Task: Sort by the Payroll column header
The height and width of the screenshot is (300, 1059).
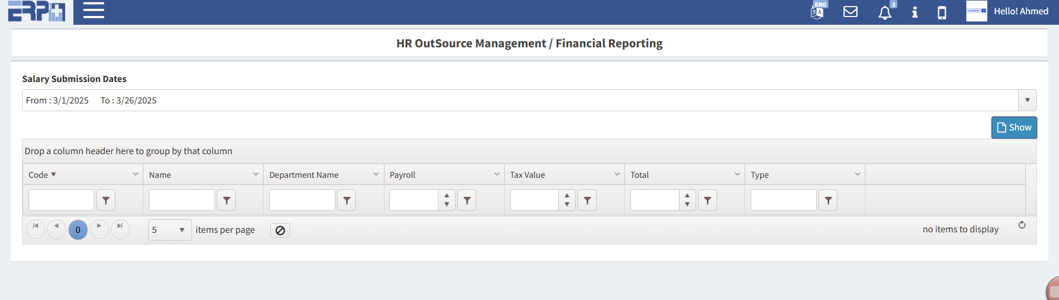Action: coord(403,175)
